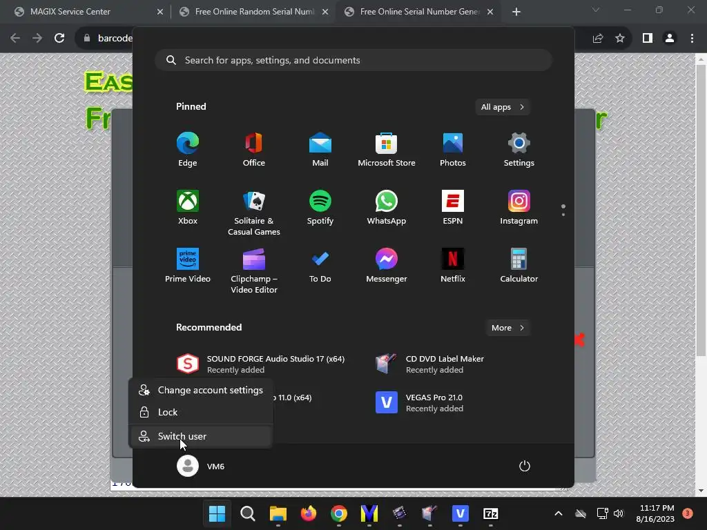Viewport: 707px width, 530px height.
Task: Open the volume control in tray
Action: point(619,513)
